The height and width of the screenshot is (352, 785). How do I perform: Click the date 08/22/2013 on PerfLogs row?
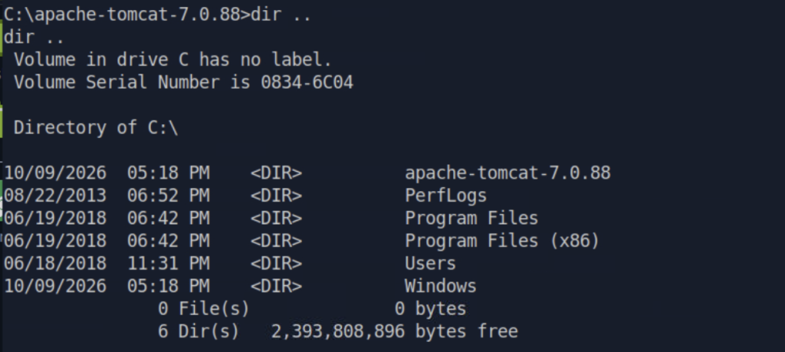[x=55, y=196]
